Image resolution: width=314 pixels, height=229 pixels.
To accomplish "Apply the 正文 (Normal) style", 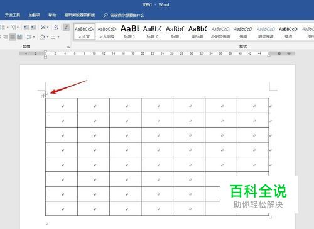I will pos(84,31).
